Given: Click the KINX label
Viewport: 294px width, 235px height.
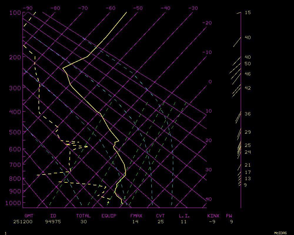Looking at the screenshot, I should click(x=213, y=216).
